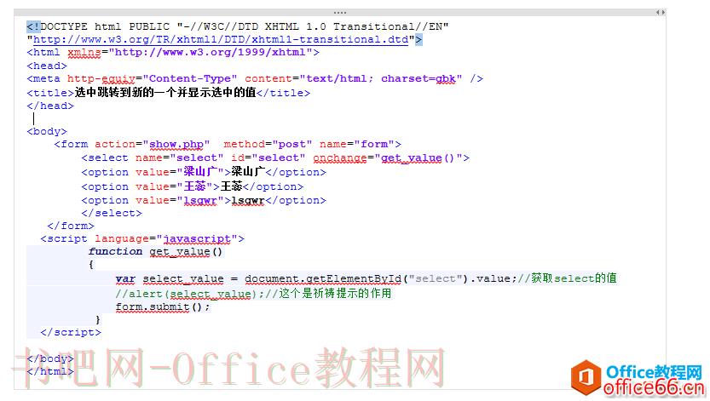Click 'charset=gbk' in the meta tag
This screenshot has height=401, width=710.
[418, 78]
